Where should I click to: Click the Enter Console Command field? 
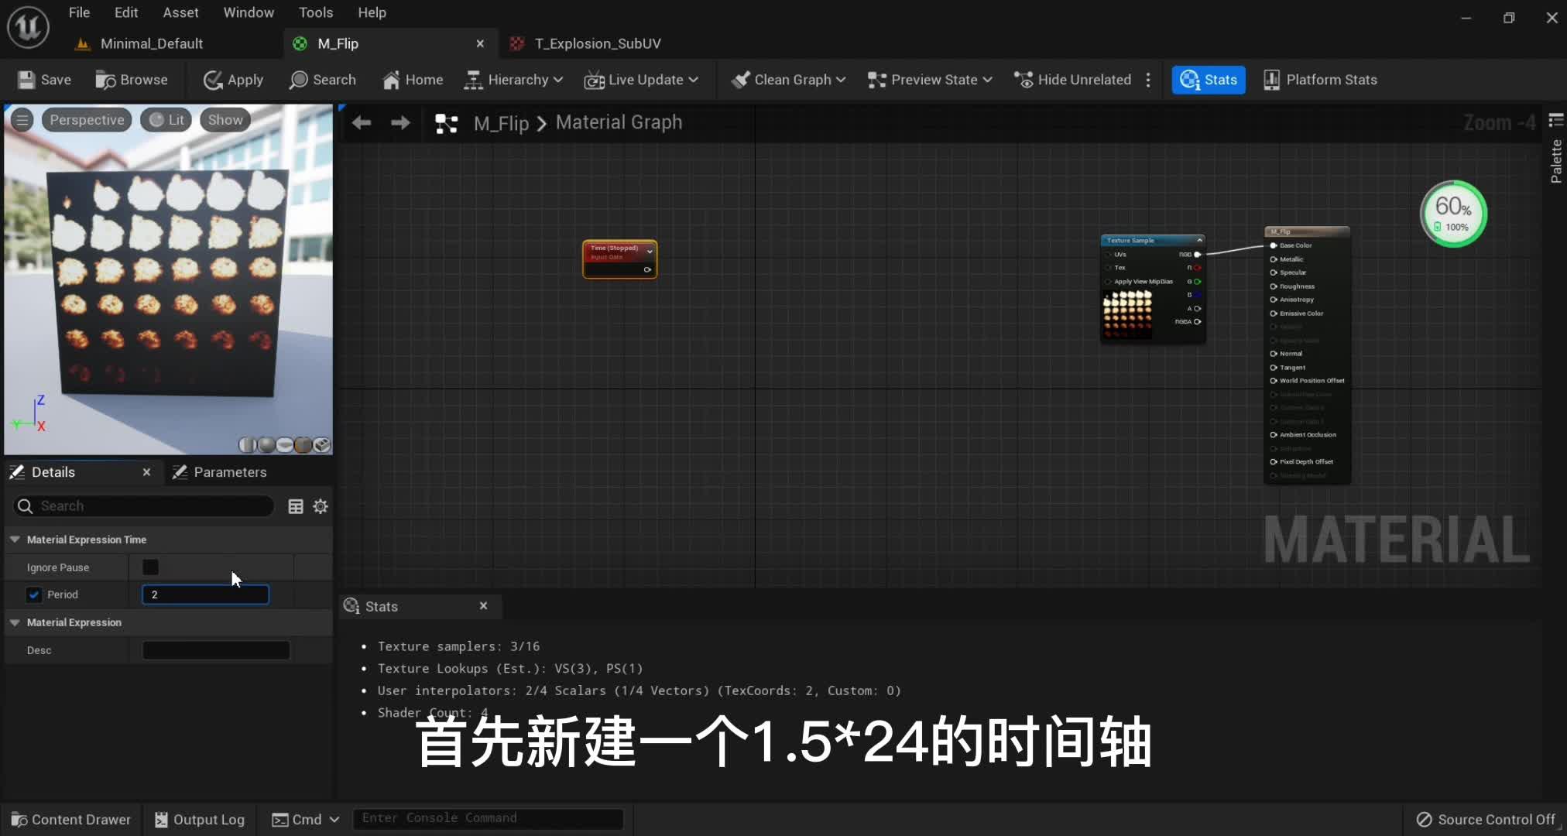(x=488, y=818)
